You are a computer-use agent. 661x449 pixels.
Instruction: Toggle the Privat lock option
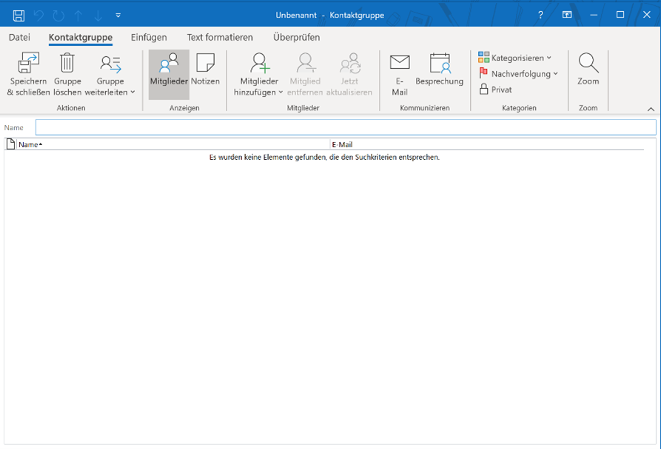coord(495,90)
